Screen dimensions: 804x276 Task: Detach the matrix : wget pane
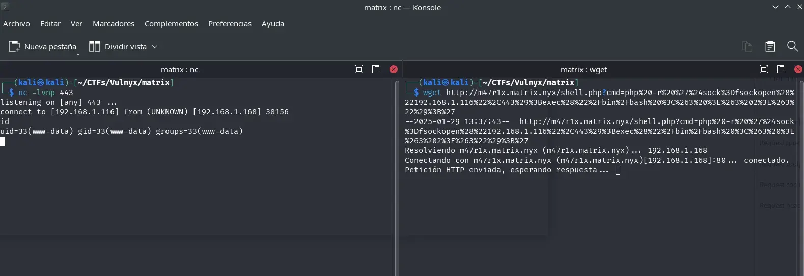[781, 69]
